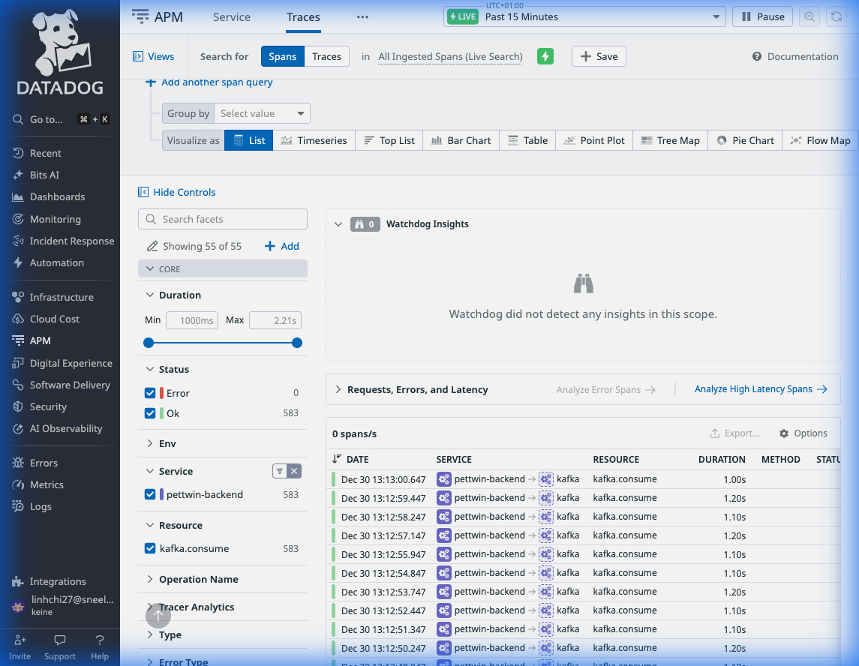Open the Documentation link
This screenshot has width=859, height=666.
(x=795, y=56)
